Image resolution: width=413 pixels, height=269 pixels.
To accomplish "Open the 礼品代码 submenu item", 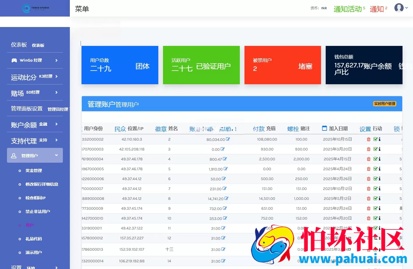I will point(34,239).
